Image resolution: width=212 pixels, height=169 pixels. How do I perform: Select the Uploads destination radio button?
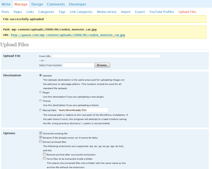40,75
